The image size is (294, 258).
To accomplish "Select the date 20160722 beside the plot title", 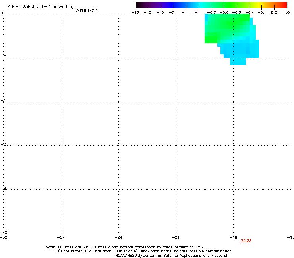I will coord(86,10).
